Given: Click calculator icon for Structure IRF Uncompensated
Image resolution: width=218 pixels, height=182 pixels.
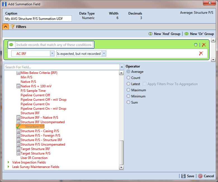Looking at the screenshot, I should click(18, 122).
